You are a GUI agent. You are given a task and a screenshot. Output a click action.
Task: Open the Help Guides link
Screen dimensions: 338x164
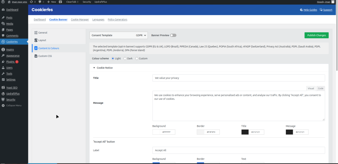(x=308, y=10)
